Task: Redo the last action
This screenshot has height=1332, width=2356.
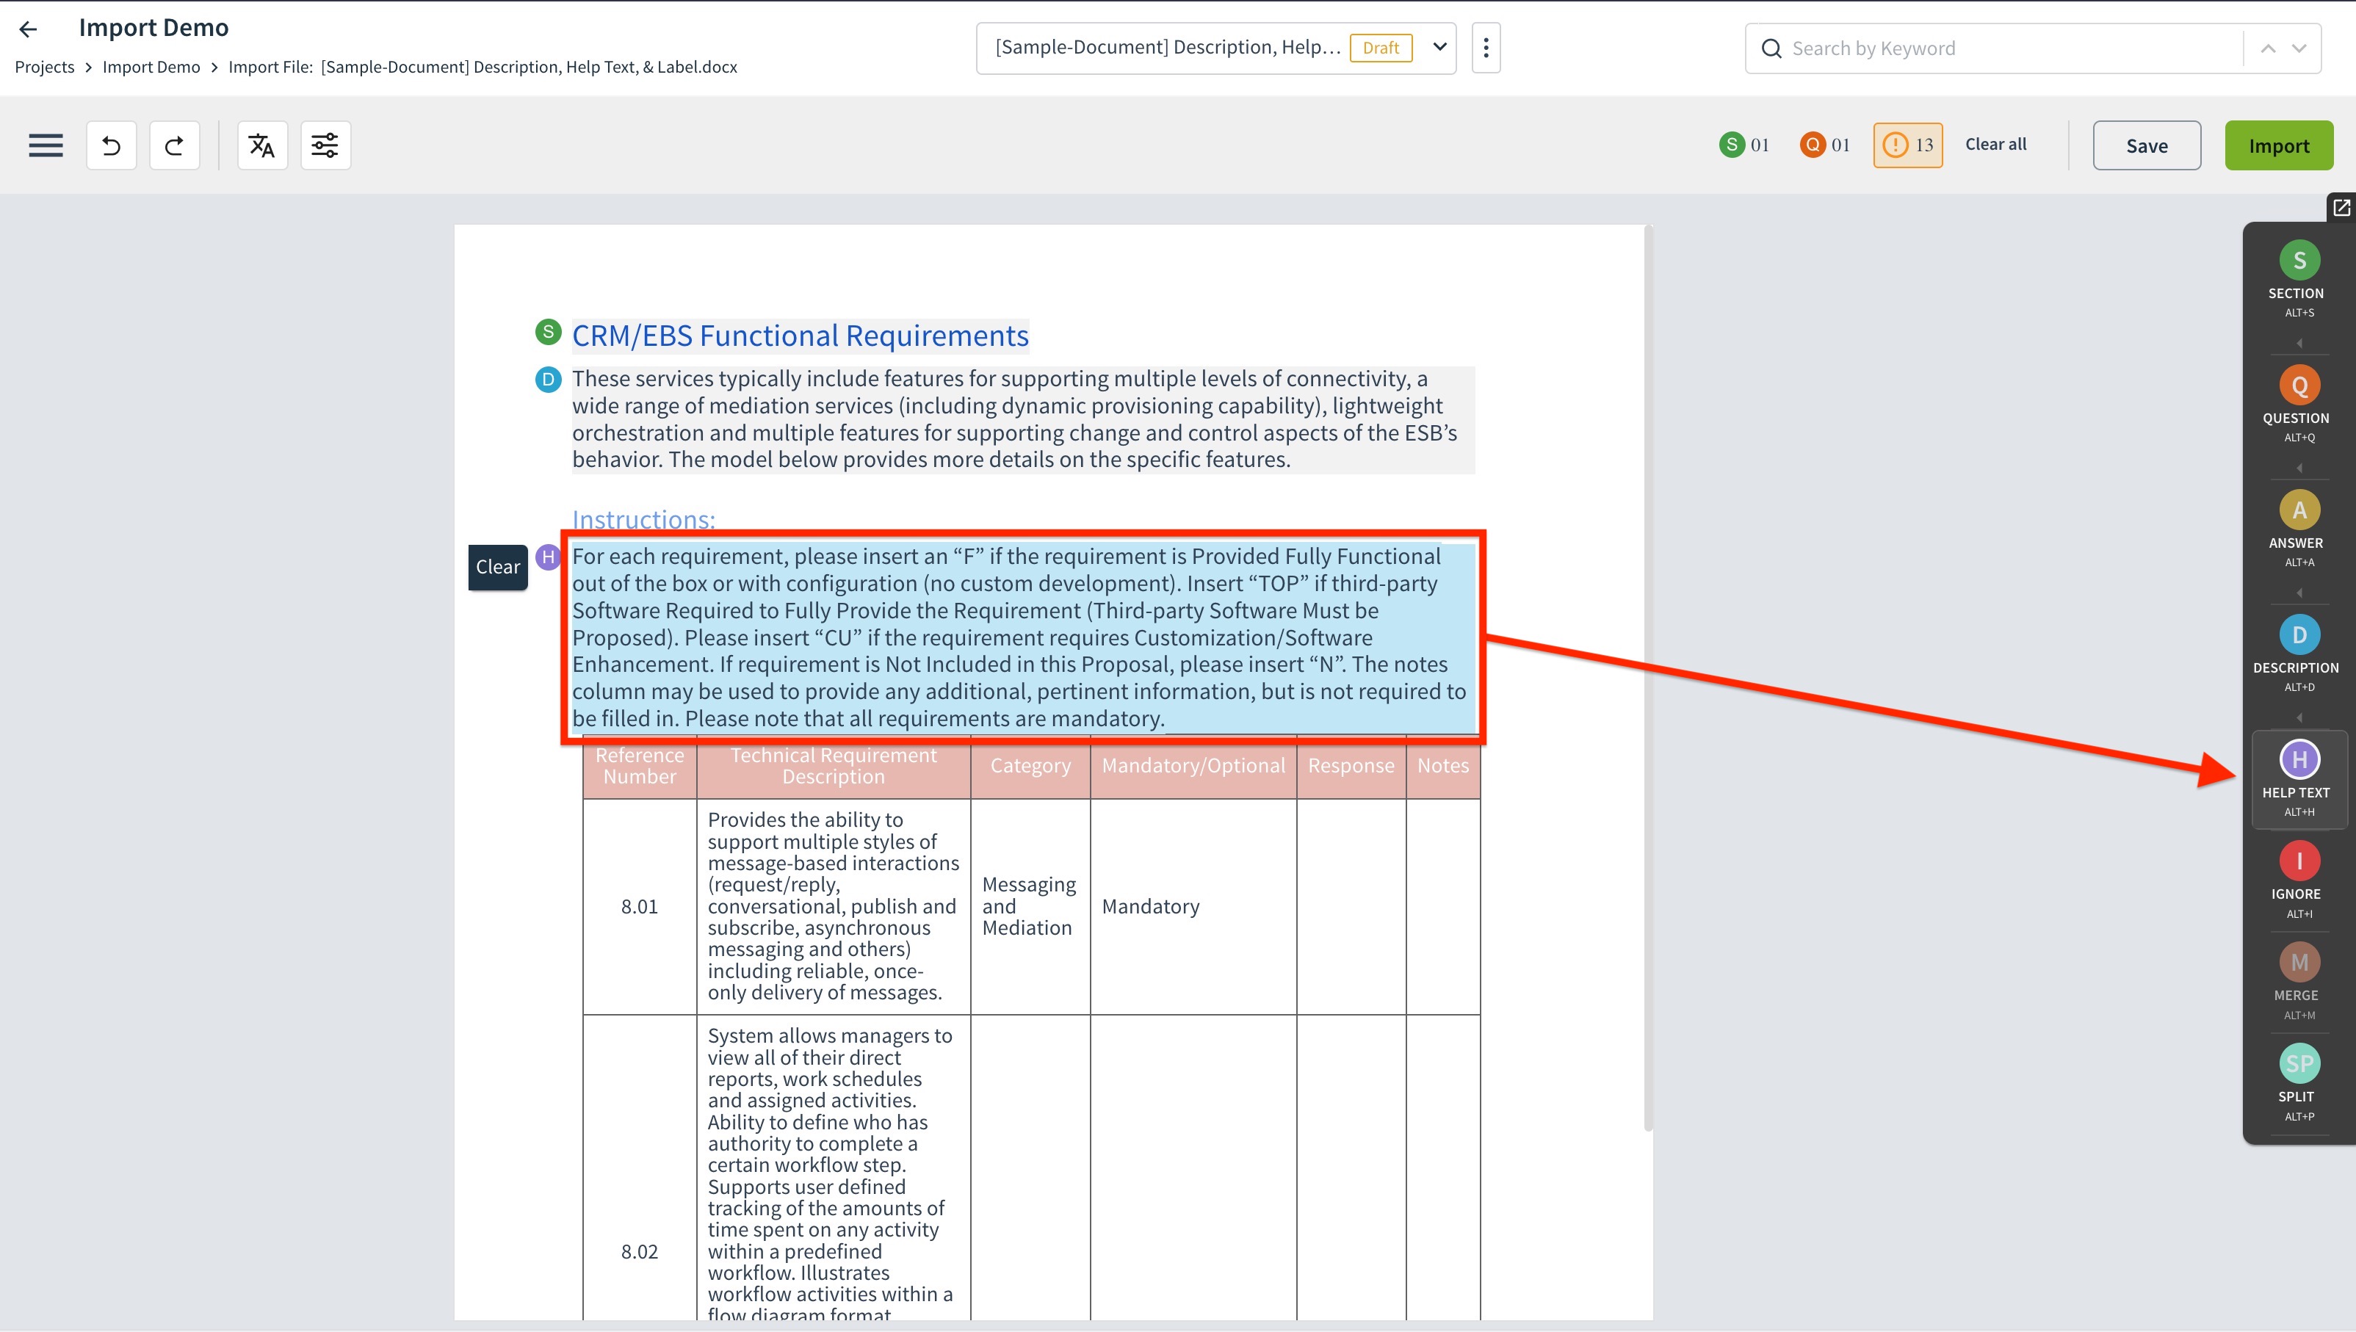Action: tap(174, 145)
